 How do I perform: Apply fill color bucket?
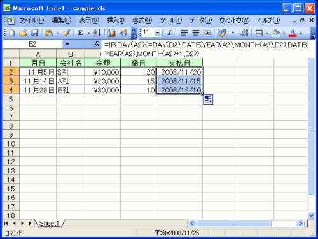click(276, 33)
